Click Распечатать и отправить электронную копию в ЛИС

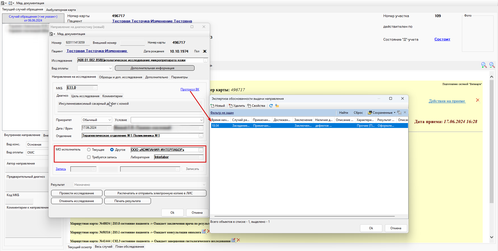155,193
